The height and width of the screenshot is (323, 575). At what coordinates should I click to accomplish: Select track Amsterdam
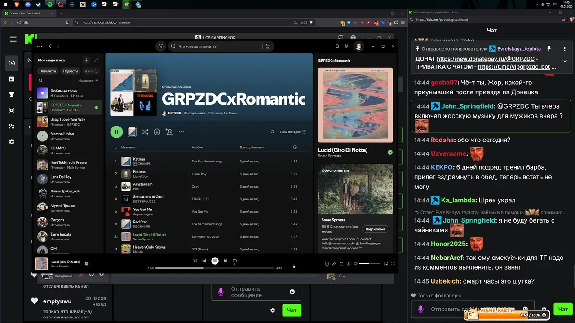coord(142,184)
